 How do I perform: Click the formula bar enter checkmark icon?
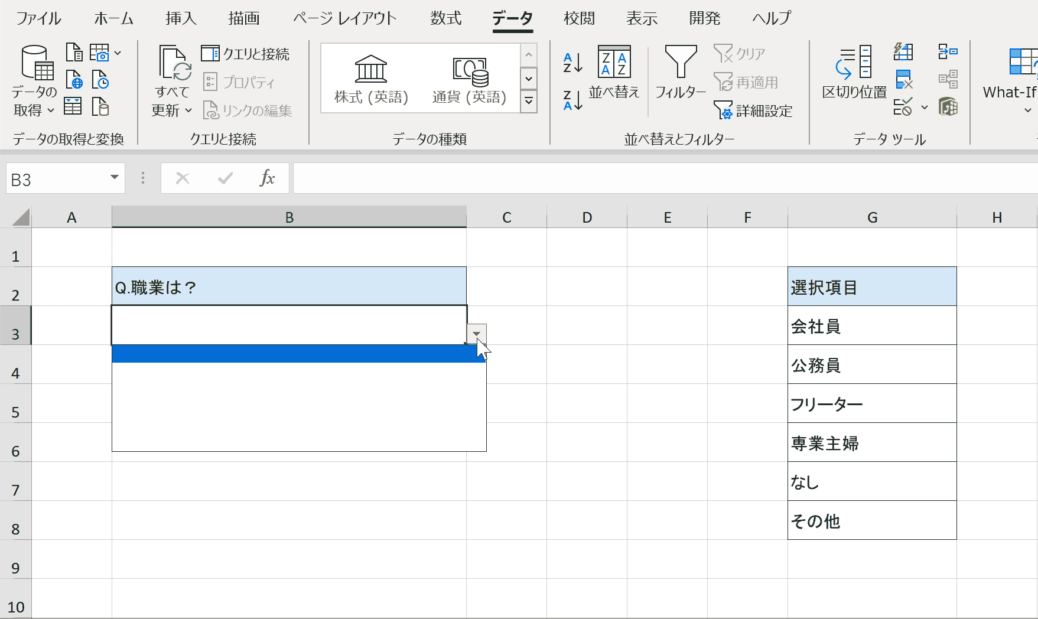(225, 178)
